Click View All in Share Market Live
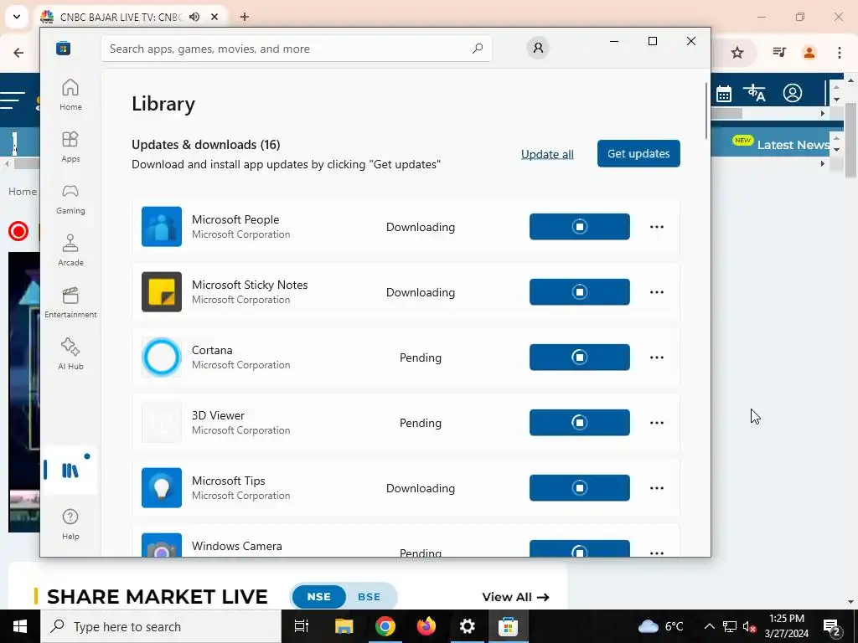This screenshot has width=858, height=643. tap(515, 597)
